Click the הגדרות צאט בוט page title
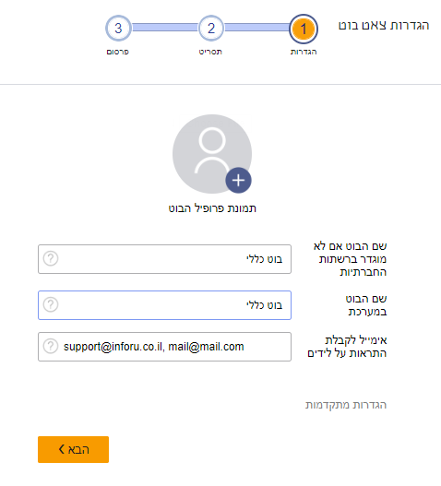Image resolution: width=441 pixels, height=486 pixels. click(384, 25)
